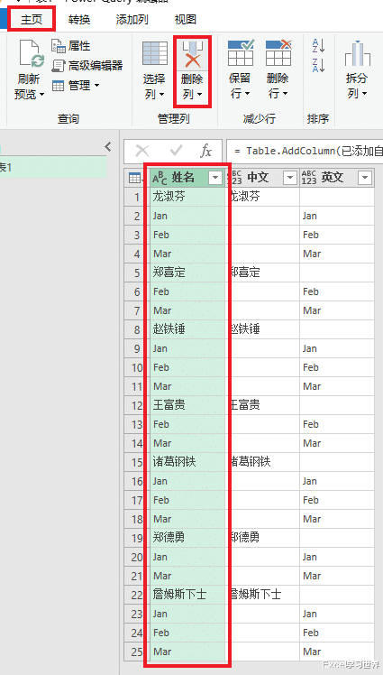Click the table icon in the grid corner

click(136, 178)
